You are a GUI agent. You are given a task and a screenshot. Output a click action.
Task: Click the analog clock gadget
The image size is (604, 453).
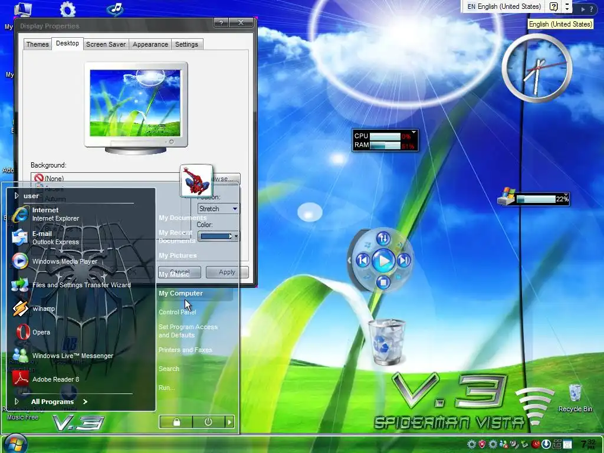537,68
